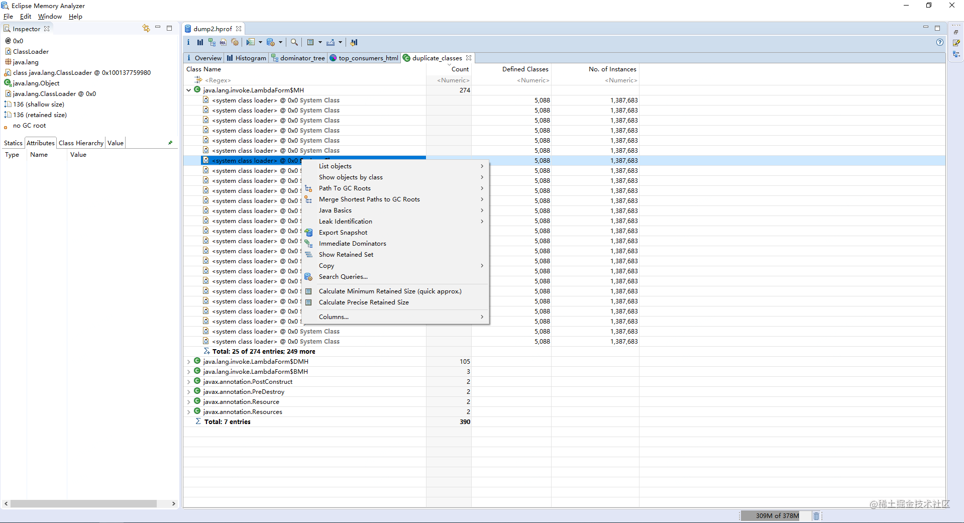Expand javax.annotation.Resources row

189,412
